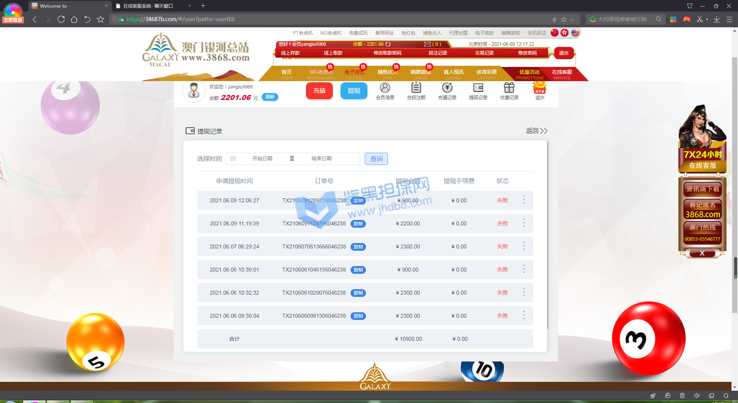Click the browser home icon
This screenshot has width=738, height=403.
tap(74, 19)
